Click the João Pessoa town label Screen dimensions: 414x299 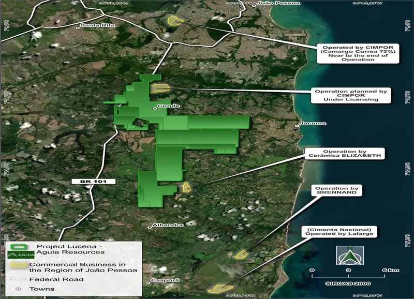278,3
